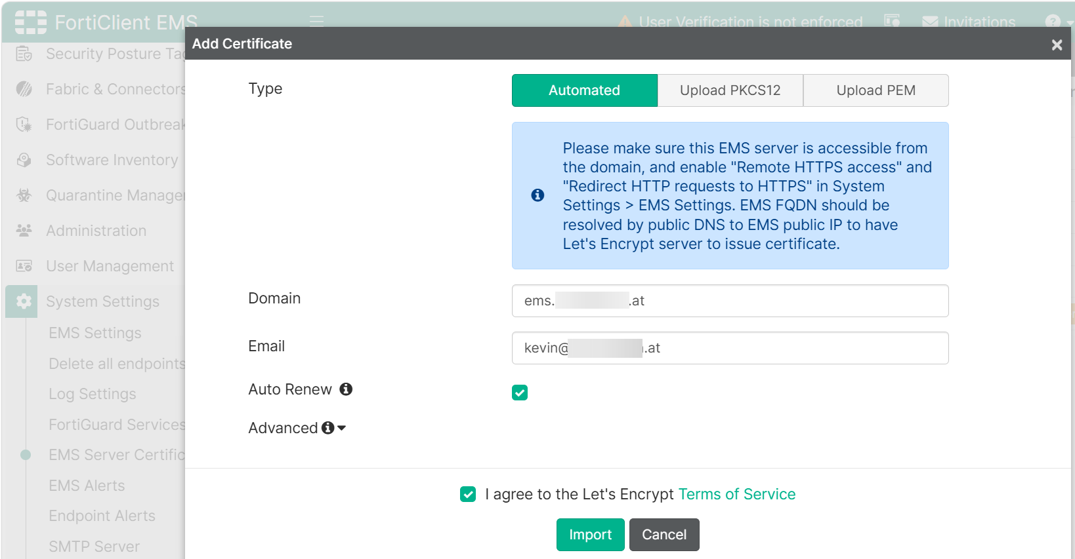
Task: Open Endpoint Alerts submenu item
Action: 102,516
